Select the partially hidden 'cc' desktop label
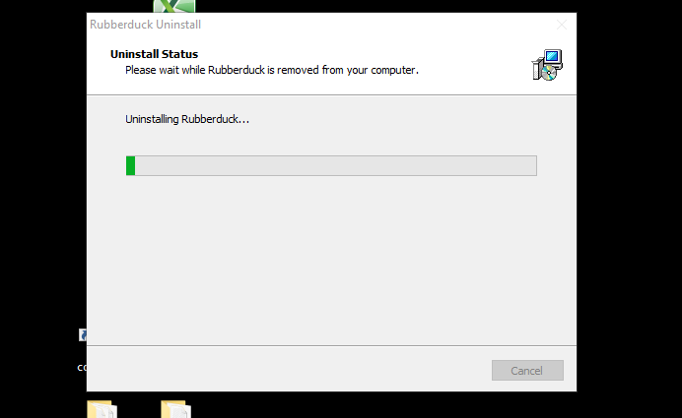The height and width of the screenshot is (418, 682). click(82, 368)
